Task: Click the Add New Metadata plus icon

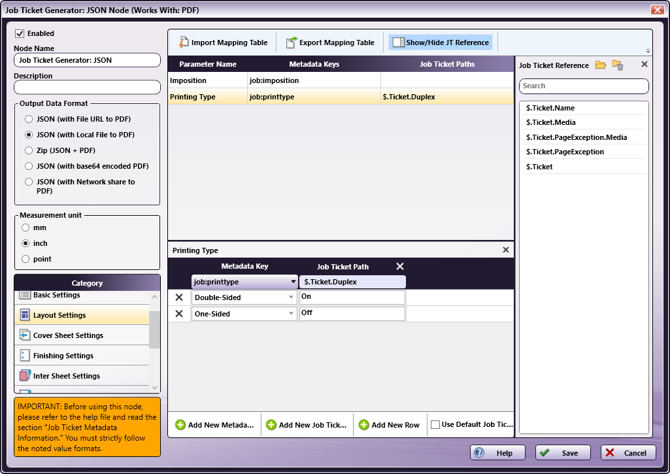Action: click(180, 424)
